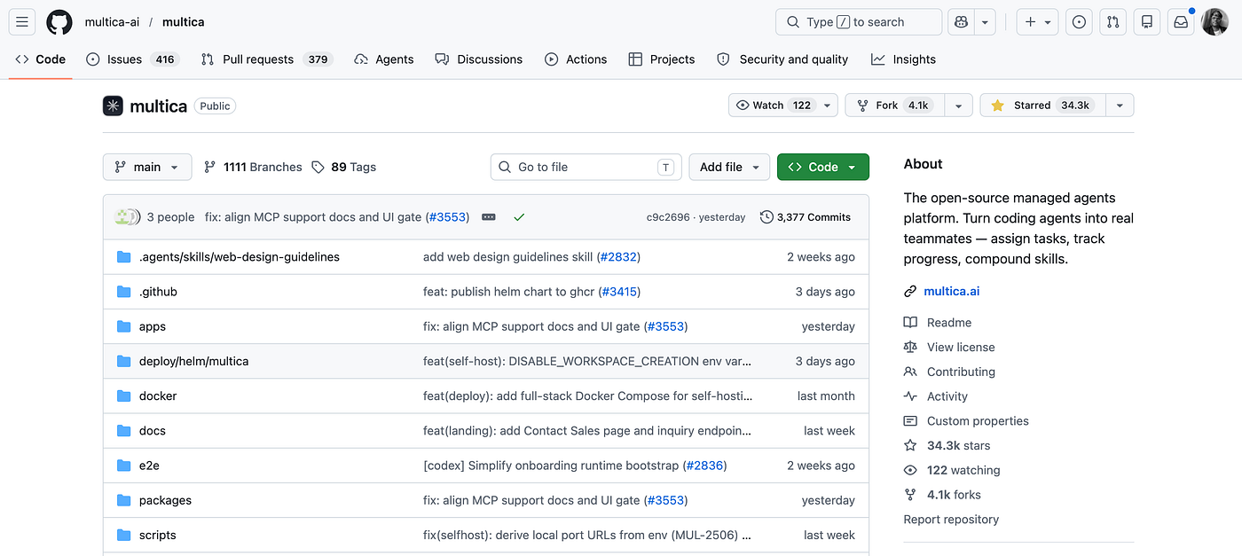Open pull request #2832 link
Screen dimensions: 1242x556
click(618, 257)
